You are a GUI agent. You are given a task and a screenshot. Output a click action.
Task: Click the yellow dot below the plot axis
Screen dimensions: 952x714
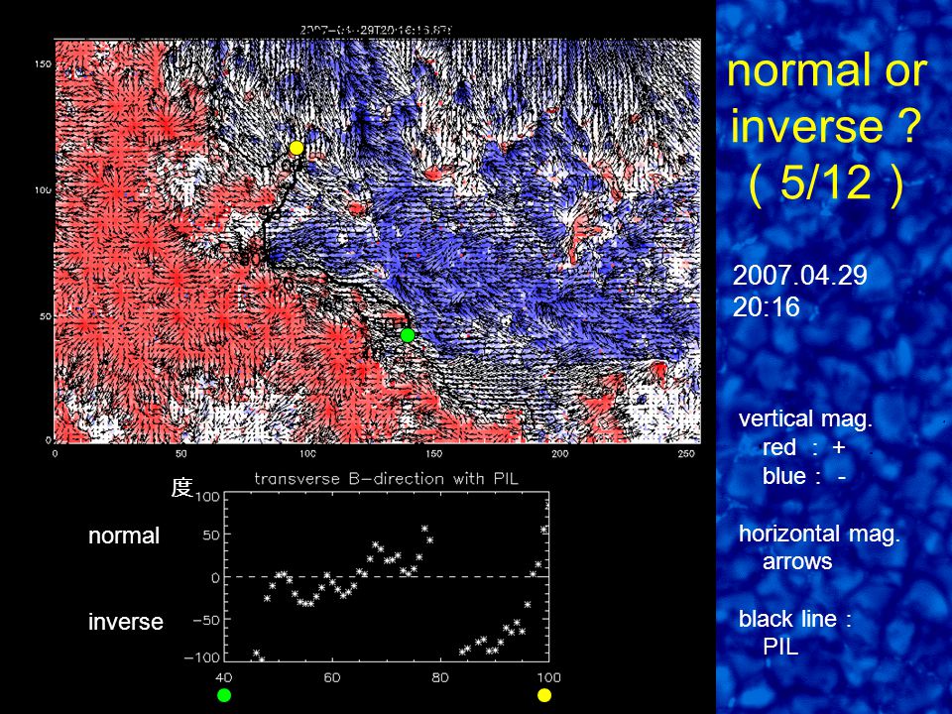[x=544, y=695]
